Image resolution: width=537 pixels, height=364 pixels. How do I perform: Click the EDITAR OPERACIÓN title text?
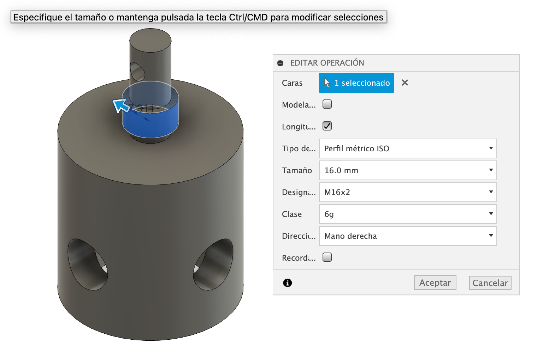327,63
